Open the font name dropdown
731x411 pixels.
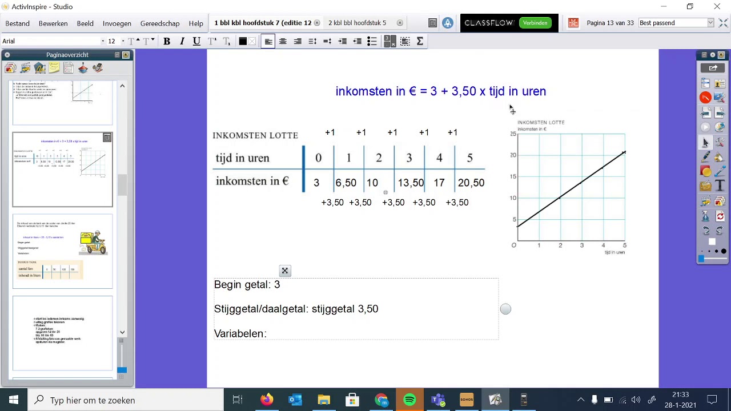(x=103, y=41)
